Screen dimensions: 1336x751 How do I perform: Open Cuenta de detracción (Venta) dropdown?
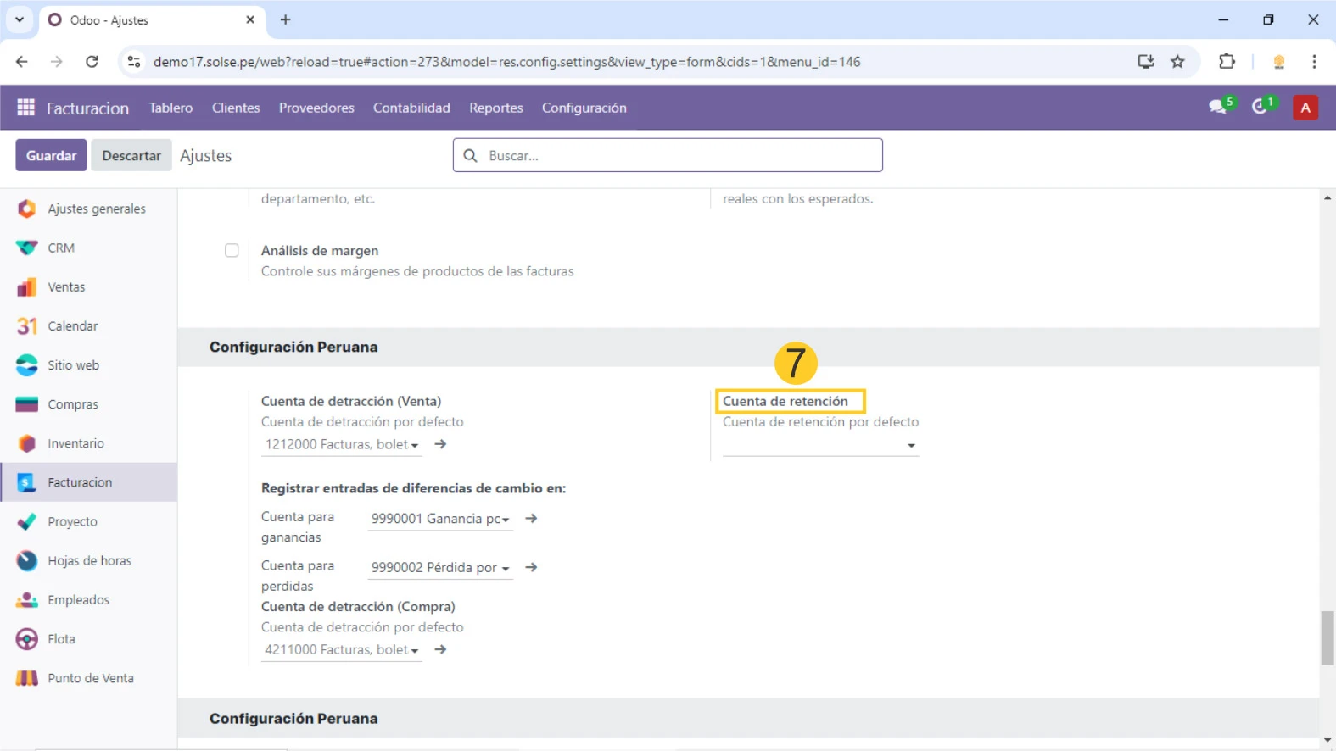click(x=415, y=445)
